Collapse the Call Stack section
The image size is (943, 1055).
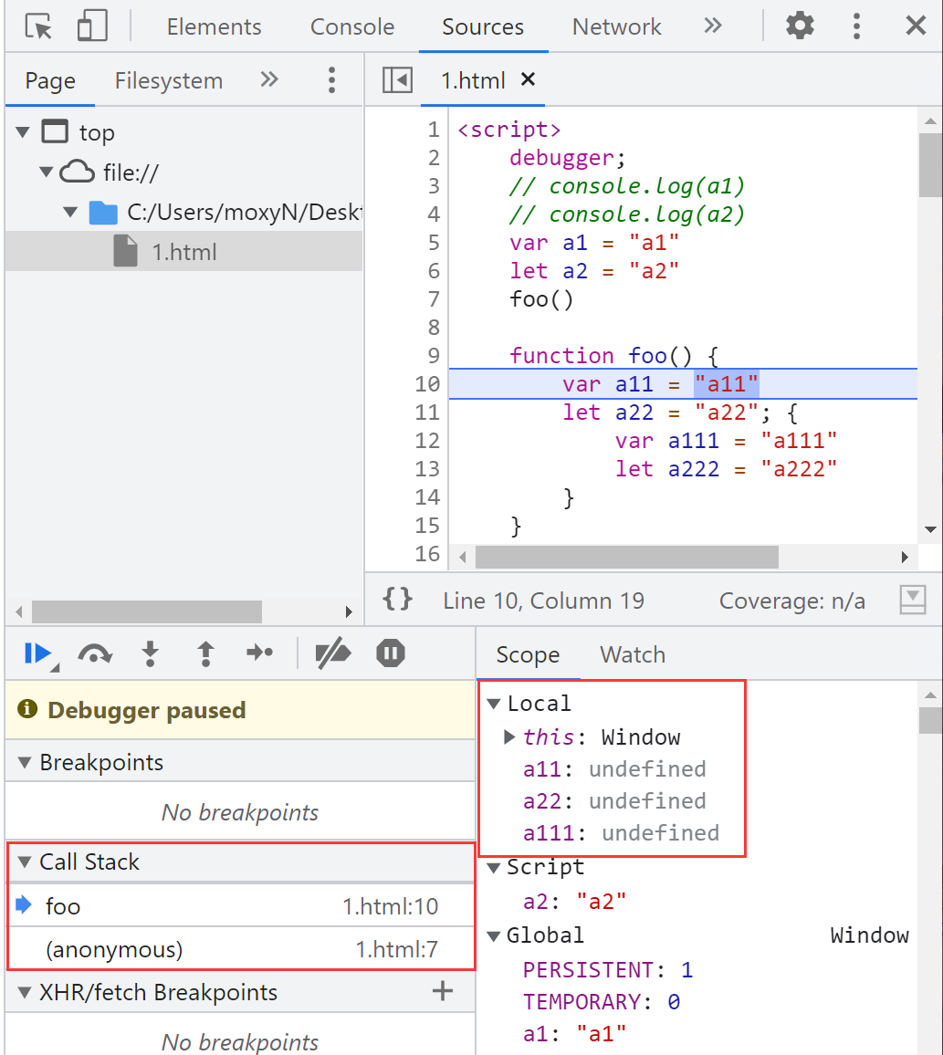25,862
